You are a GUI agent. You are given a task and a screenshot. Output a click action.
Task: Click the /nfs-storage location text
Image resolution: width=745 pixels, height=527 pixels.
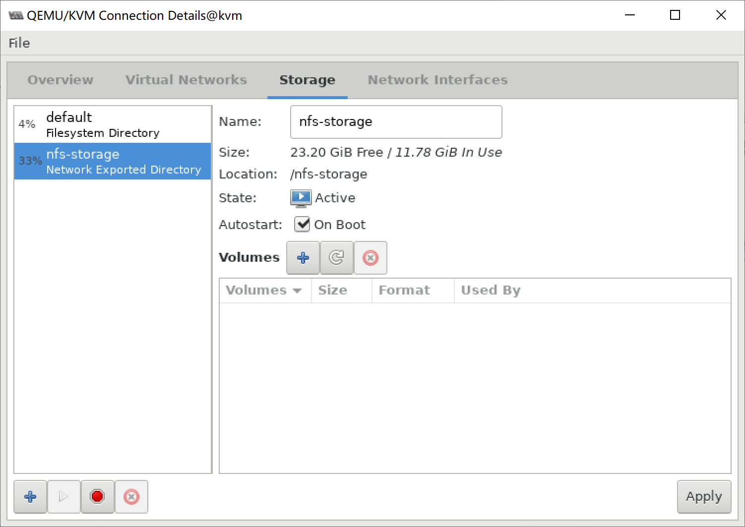(x=329, y=175)
